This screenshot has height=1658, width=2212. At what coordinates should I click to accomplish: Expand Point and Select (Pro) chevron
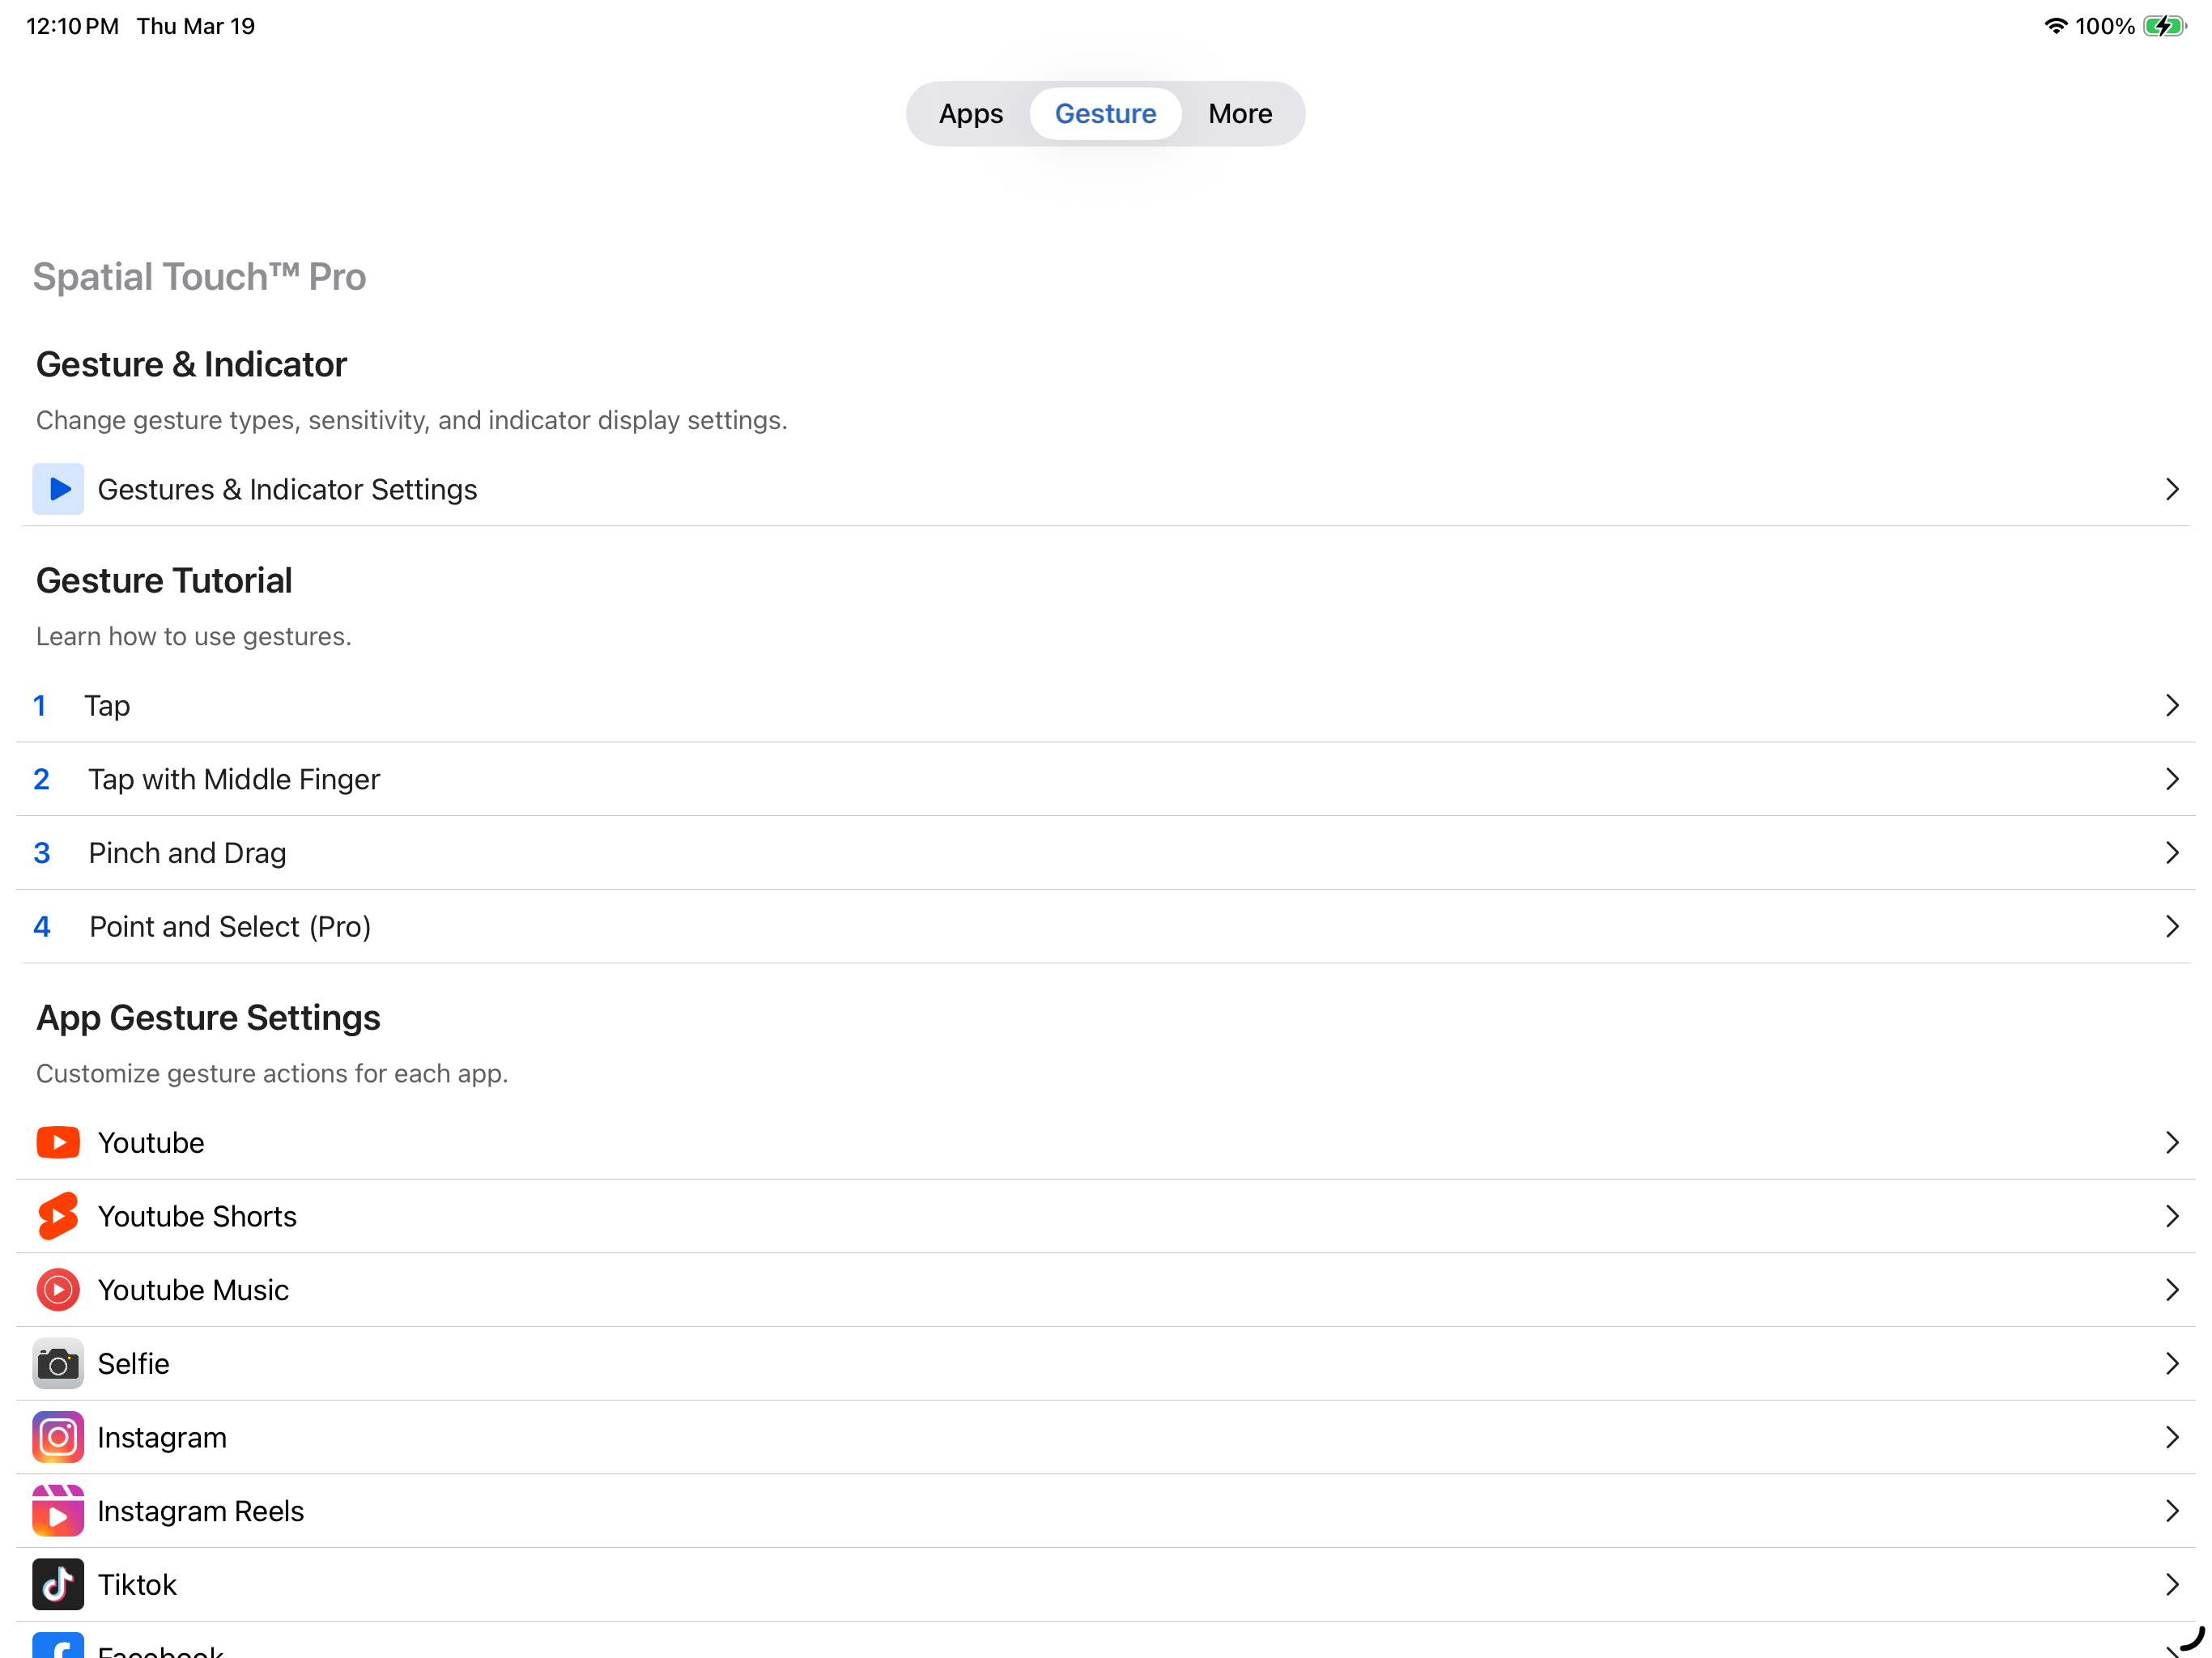tap(2172, 927)
